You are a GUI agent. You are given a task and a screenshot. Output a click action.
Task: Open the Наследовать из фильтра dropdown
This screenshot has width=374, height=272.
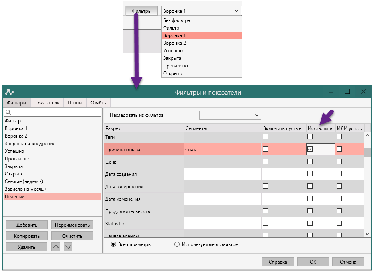[230, 115]
